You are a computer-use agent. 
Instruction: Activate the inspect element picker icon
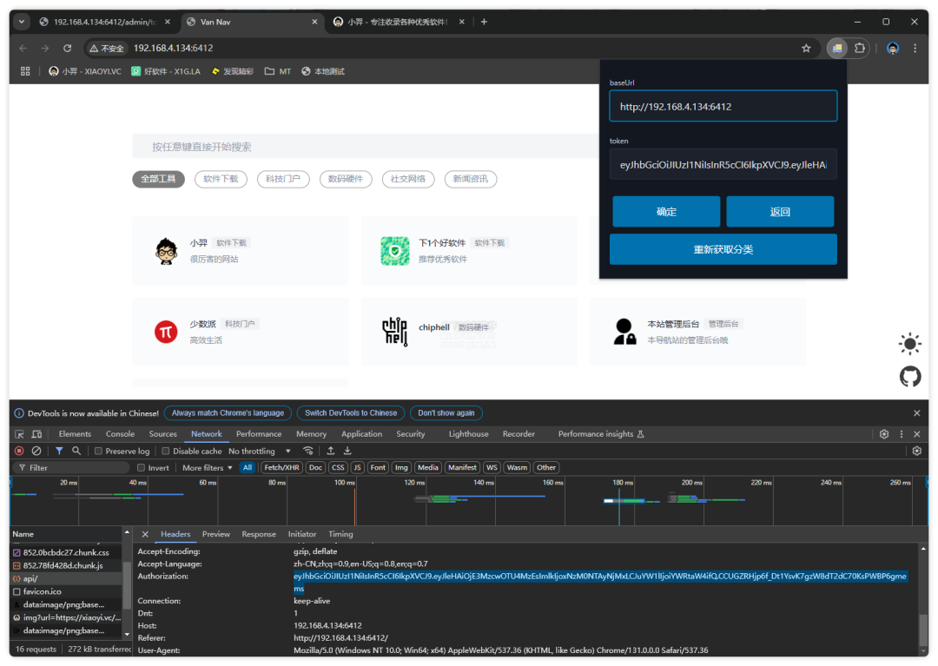coord(20,434)
